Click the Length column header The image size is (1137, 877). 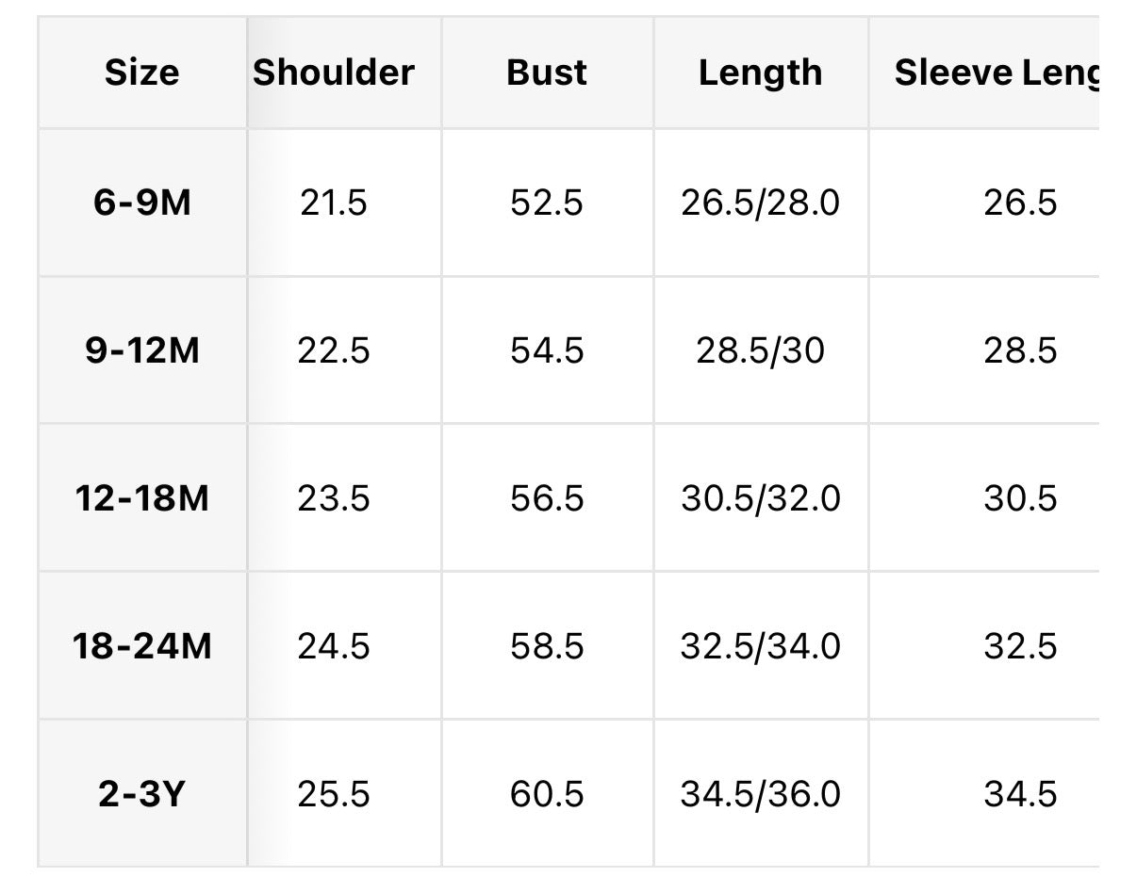(x=760, y=73)
